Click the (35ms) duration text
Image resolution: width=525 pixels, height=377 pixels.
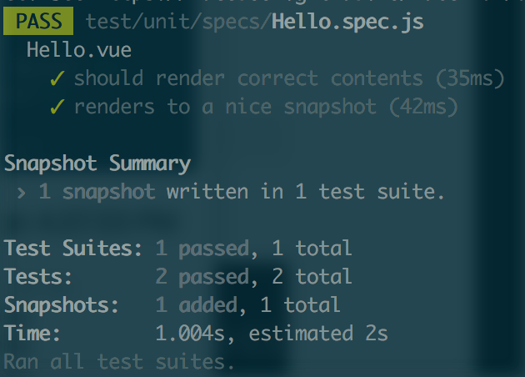coord(469,79)
